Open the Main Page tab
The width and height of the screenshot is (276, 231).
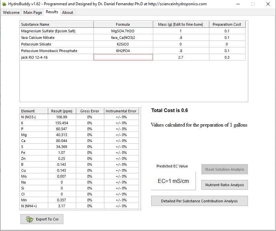33,13
